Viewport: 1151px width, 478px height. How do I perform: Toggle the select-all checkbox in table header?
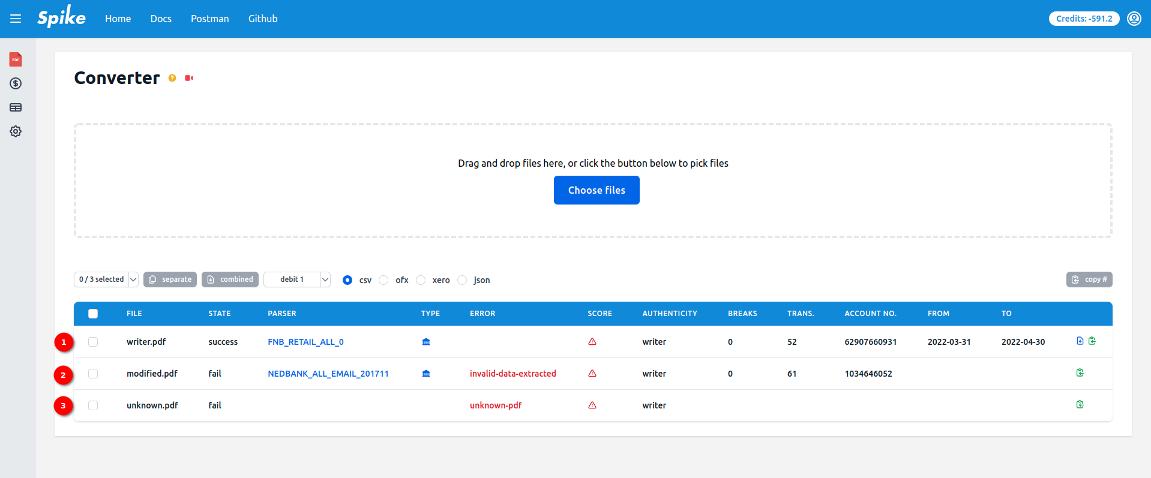click(93, 314)
